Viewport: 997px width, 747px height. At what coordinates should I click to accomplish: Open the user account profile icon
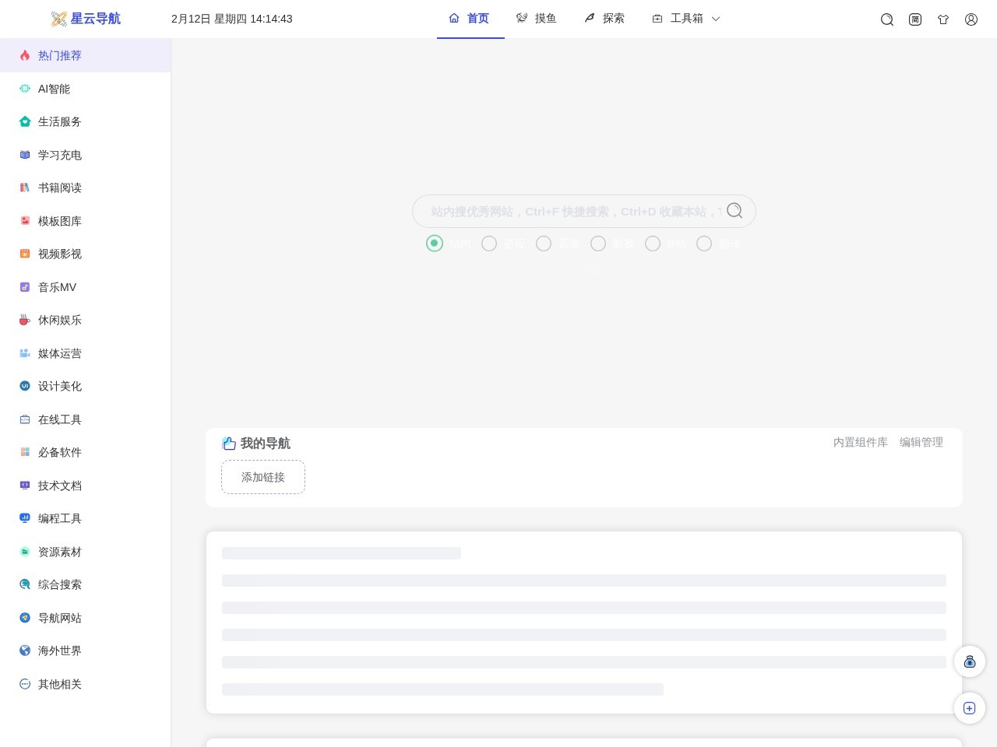pos(971,19)
